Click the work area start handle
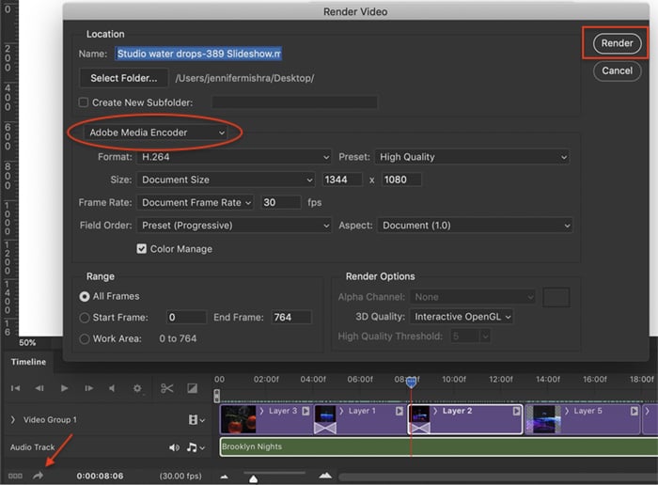This screenshot has width=658, height=485. click(x=216, y=396)
